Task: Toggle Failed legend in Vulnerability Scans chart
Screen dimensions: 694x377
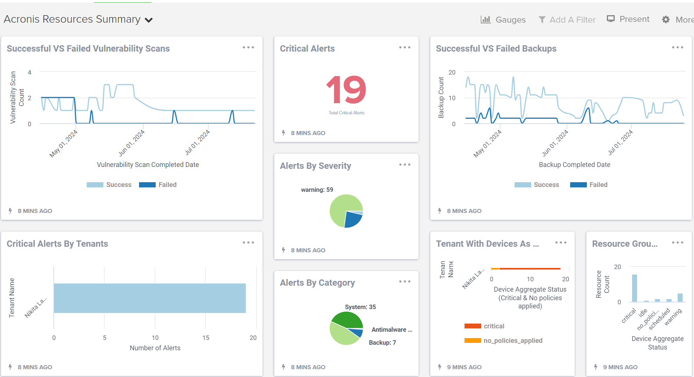Action: [x=158, y=185]
